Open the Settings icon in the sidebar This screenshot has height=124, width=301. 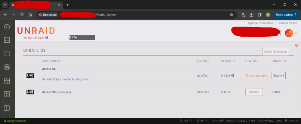tap(7, 80)
